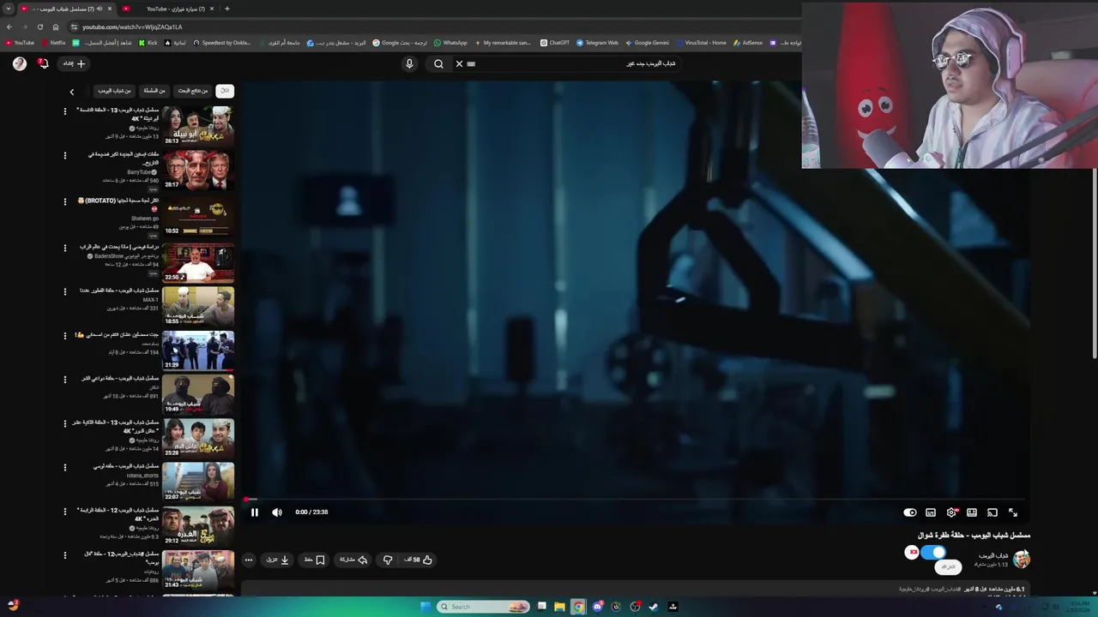
Task: Open options menu for the 21:29 video
Action: [65, 336]
